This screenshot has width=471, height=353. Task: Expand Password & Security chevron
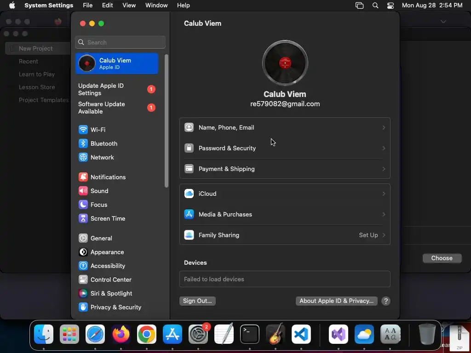(384, 148)
